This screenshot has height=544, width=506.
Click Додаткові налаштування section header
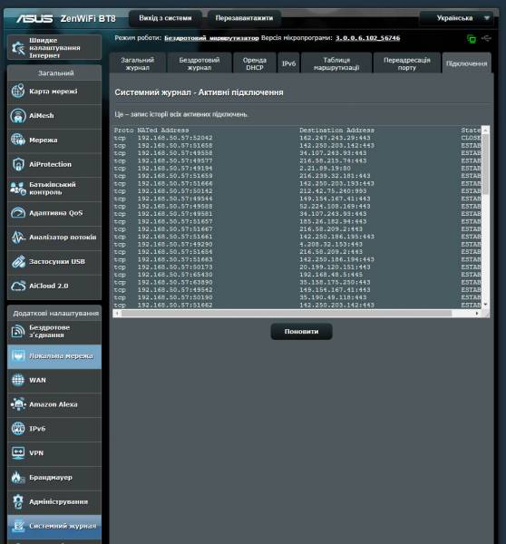pos(55,314)
